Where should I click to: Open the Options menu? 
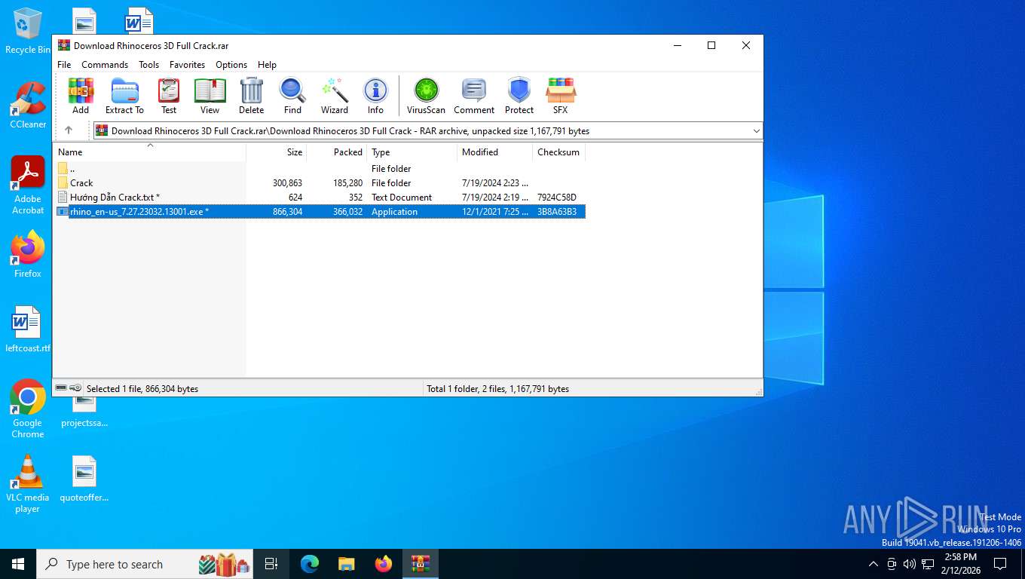[x=231, y=65]
